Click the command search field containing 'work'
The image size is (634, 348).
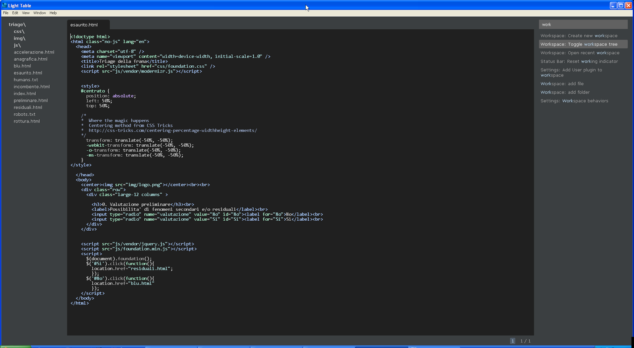tap(583, 25)
